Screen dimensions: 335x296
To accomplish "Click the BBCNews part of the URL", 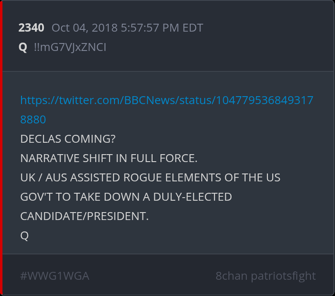I will 150,100.
